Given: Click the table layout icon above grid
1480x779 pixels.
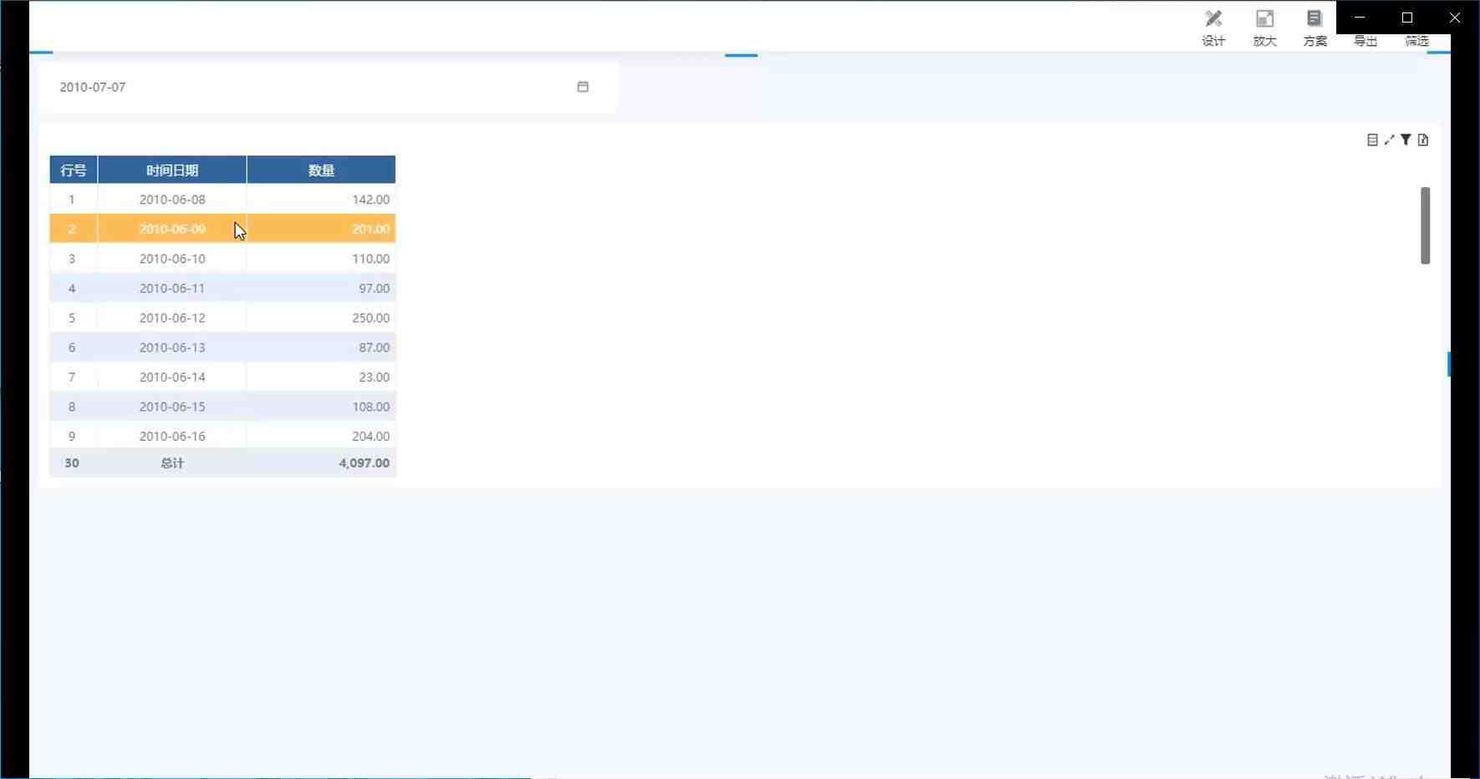Looking at the screenshot, I should [x=1372, y=140].
